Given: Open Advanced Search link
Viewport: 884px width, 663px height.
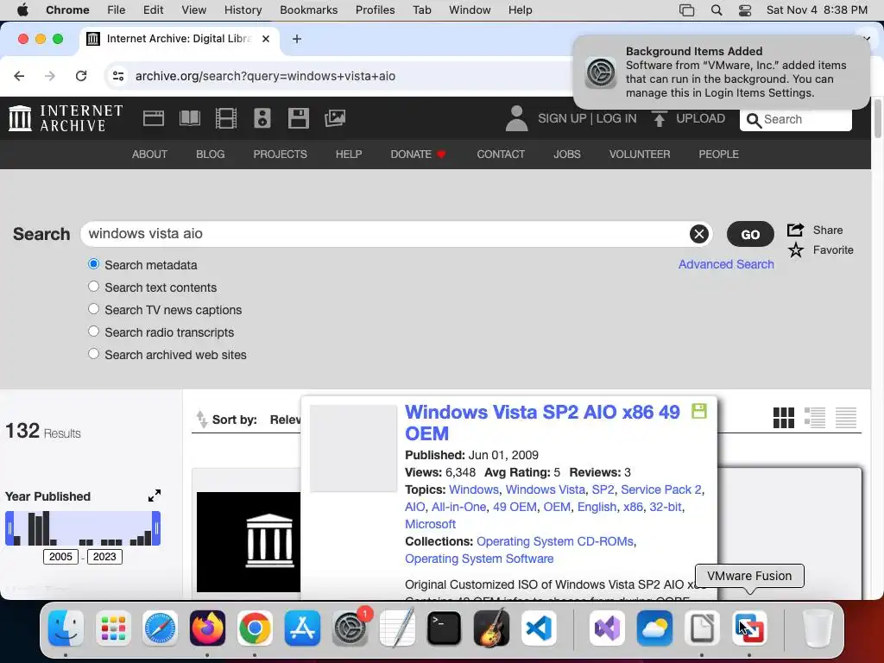Looking at the screenshot, I should pos(726,264).
